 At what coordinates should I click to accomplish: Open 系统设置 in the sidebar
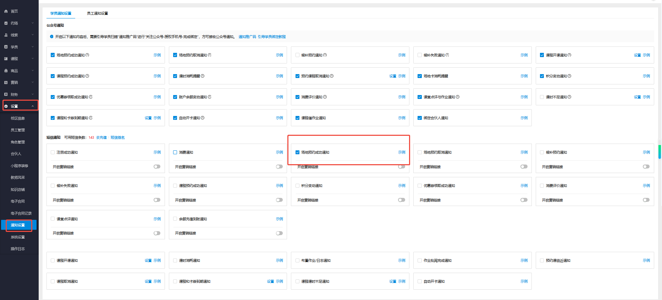tap(18, 237)
